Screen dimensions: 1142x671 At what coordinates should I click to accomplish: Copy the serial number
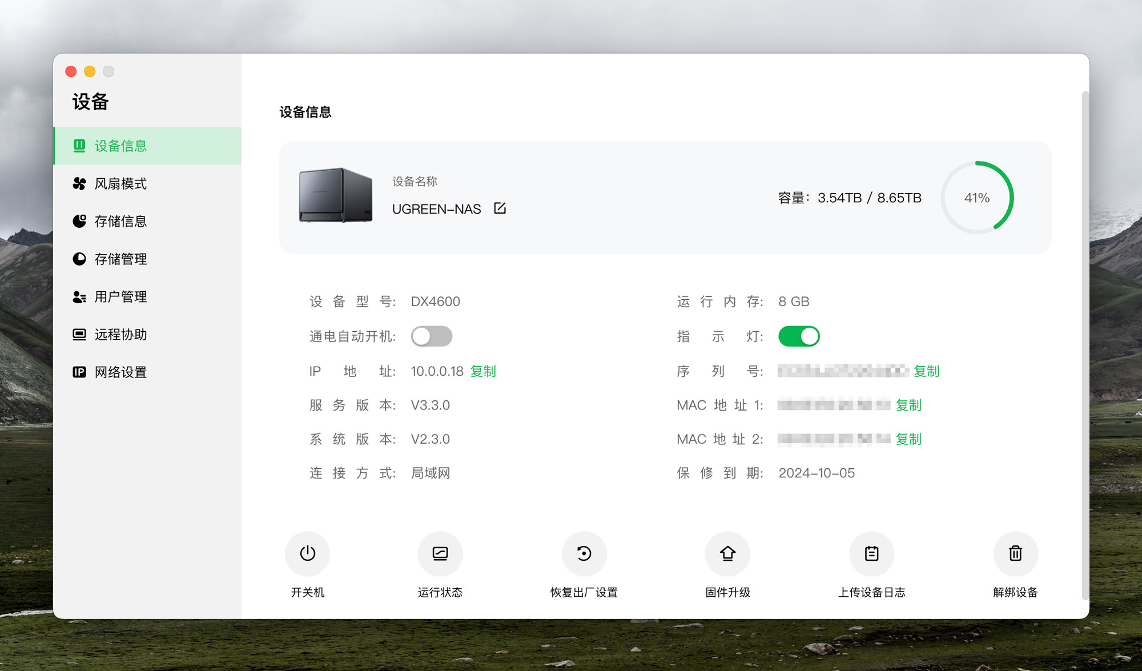[x=926, y=371]
